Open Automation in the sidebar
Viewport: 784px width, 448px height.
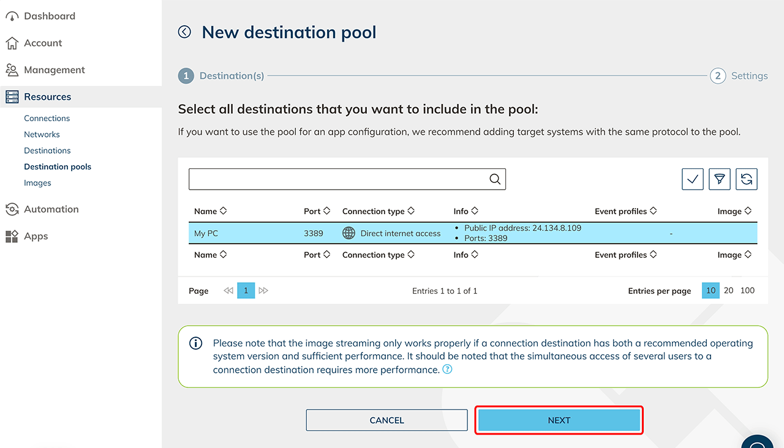pos(51,209)
